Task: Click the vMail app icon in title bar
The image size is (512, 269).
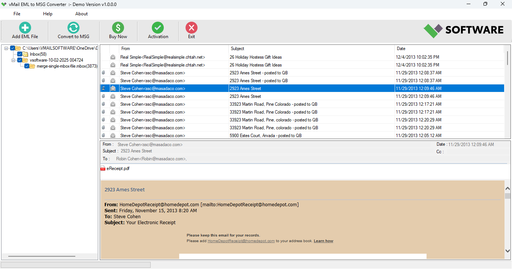Action: [5, 4]
